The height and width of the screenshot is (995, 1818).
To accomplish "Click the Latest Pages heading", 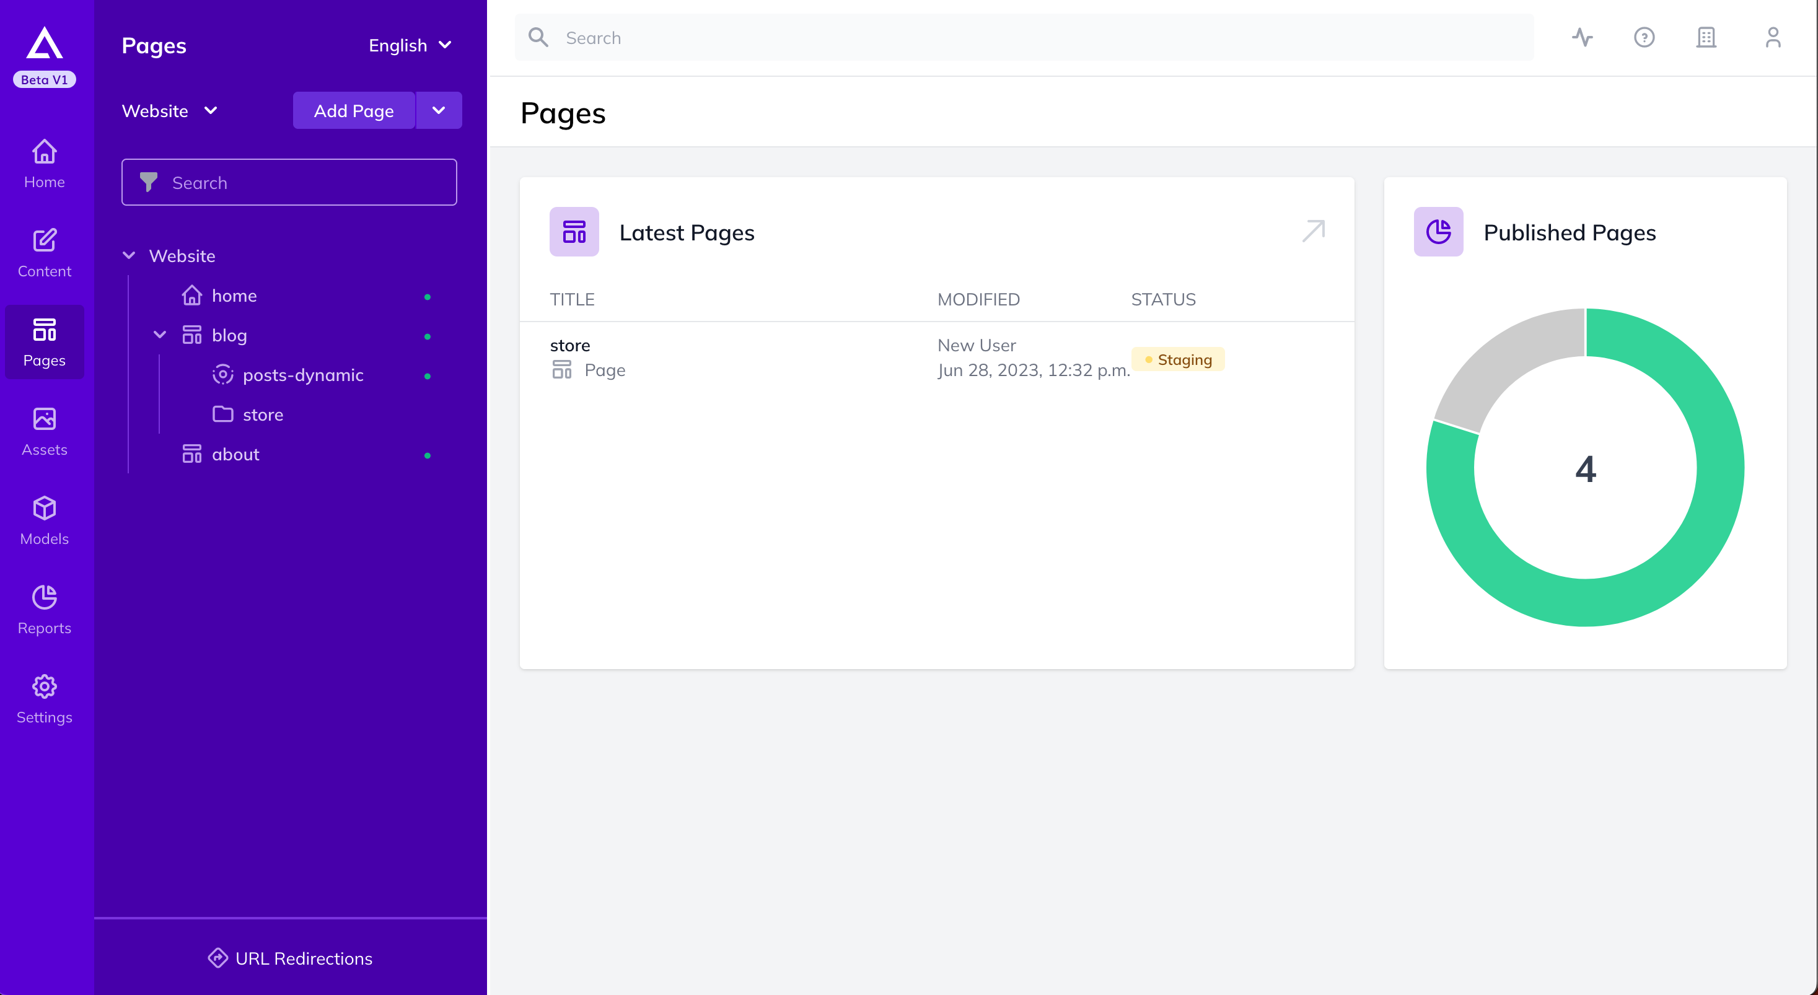I will [687, 232].
